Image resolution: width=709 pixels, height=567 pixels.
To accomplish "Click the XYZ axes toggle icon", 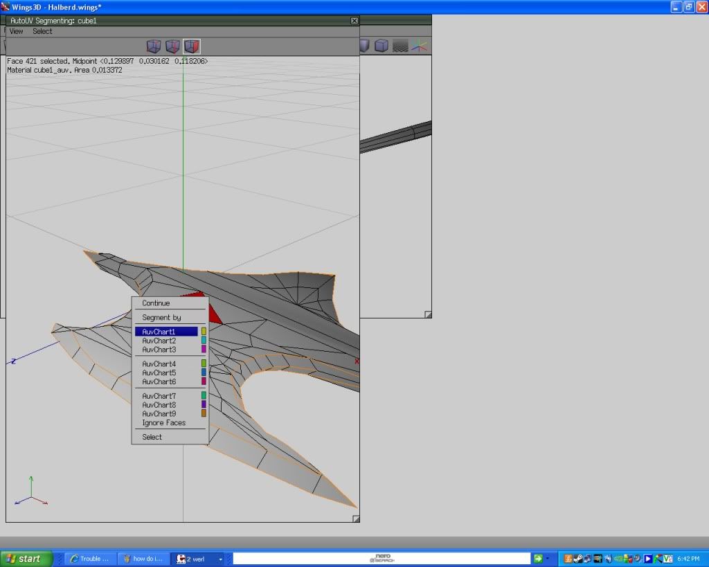I will pos(419,46).
